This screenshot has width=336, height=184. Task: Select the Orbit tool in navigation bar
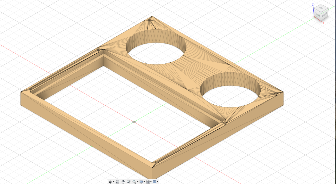coord(110,182)
